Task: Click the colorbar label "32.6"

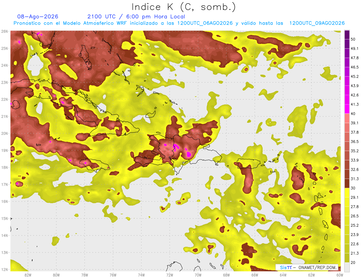Action: [x=354, y=170]
